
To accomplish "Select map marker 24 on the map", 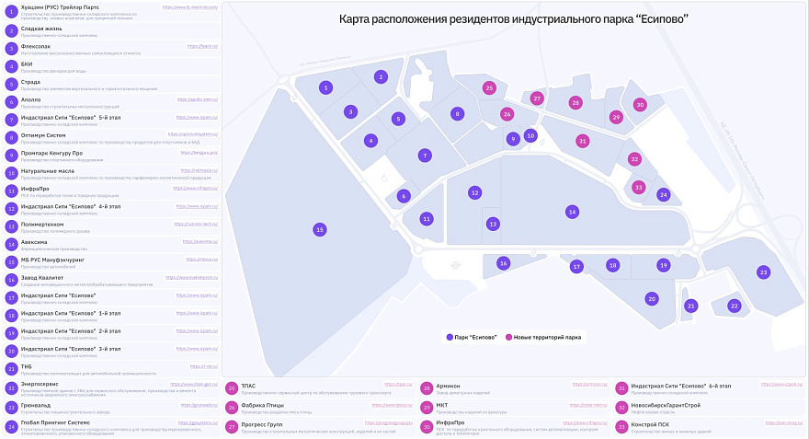I will (664, 195).
